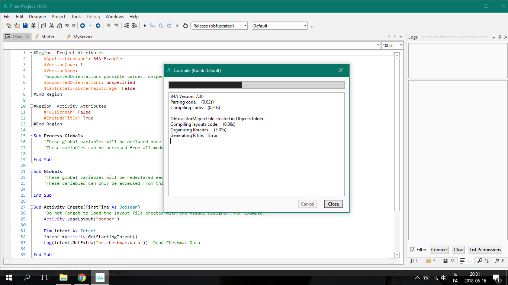Click the Cut scissors toolbar icon

51,26
